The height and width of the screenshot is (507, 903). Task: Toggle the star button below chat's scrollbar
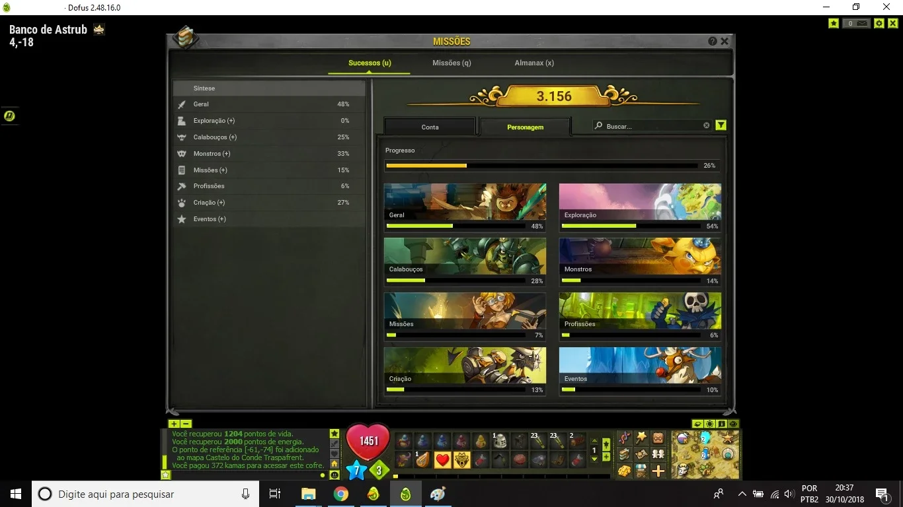pos(165,475)
